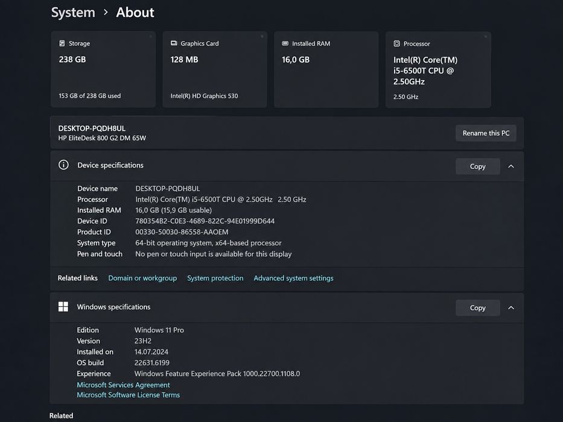The image size is (563, 422).
Task: Open Microsoft Services Agreement link
Action: (x=123, y=385)
